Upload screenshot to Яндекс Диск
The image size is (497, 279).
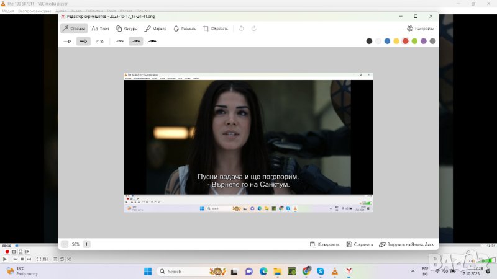click(407, 244)
